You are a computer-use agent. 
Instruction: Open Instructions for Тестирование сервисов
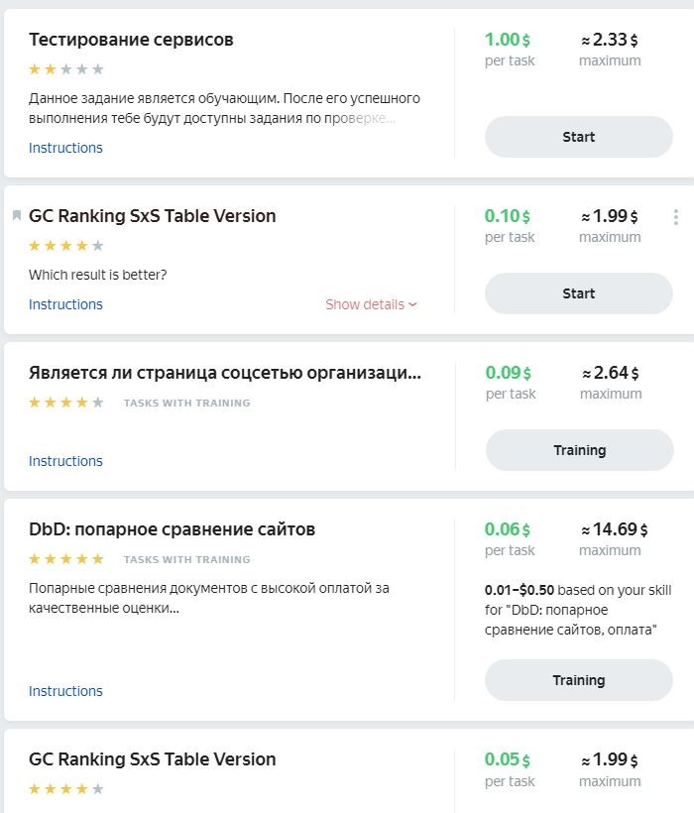point(65,148)
